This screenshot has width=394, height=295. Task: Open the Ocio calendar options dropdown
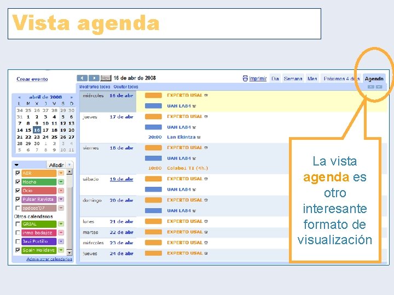61,191
